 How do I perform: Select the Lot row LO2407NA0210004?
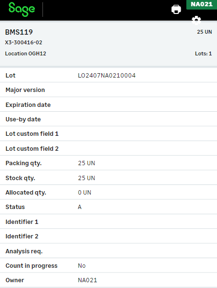click(x=108, y=75)
